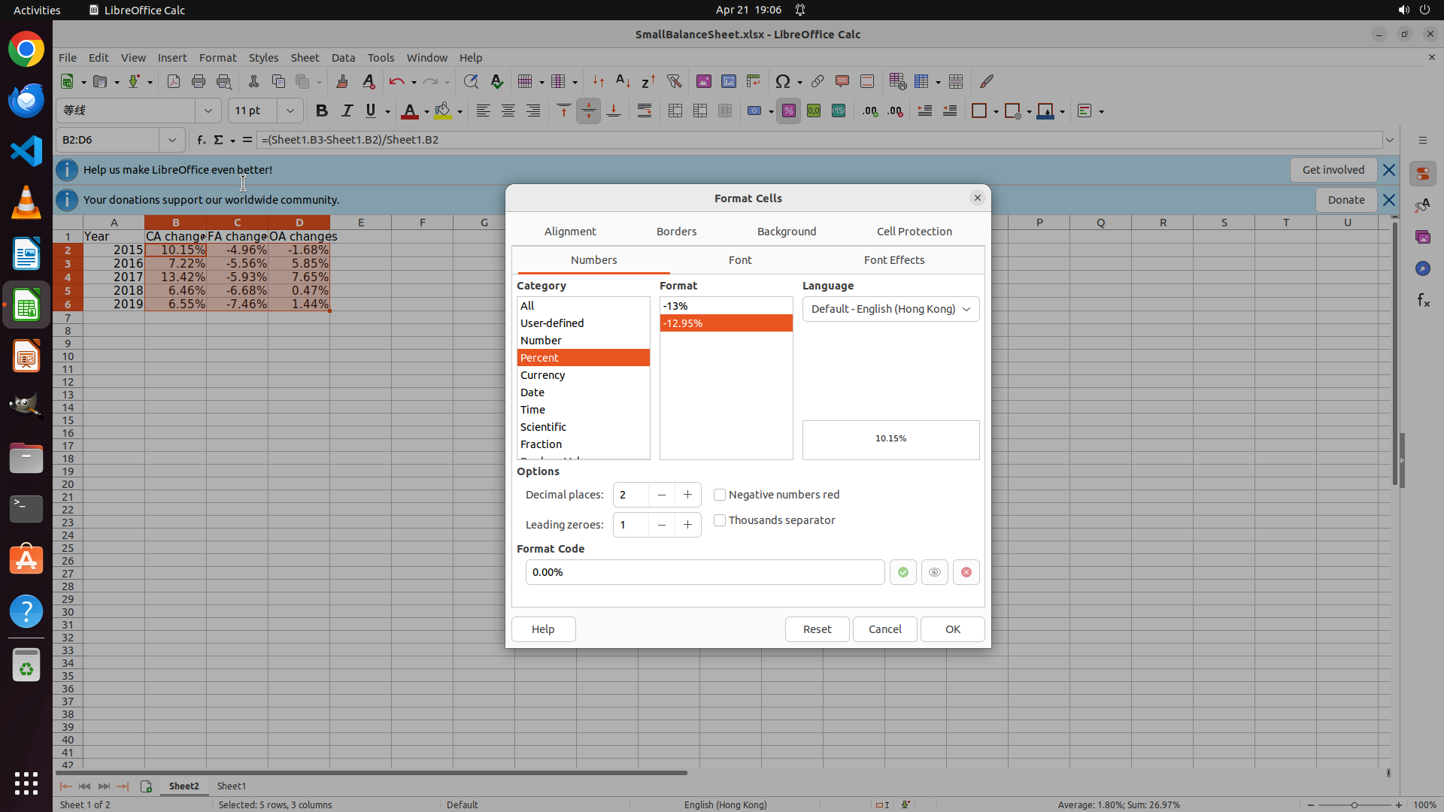Image resolution: width=1444 pixels, height=812 pixels.
Task: Open the Function Wizard icon by formula bar
Action: coord(201,140)
